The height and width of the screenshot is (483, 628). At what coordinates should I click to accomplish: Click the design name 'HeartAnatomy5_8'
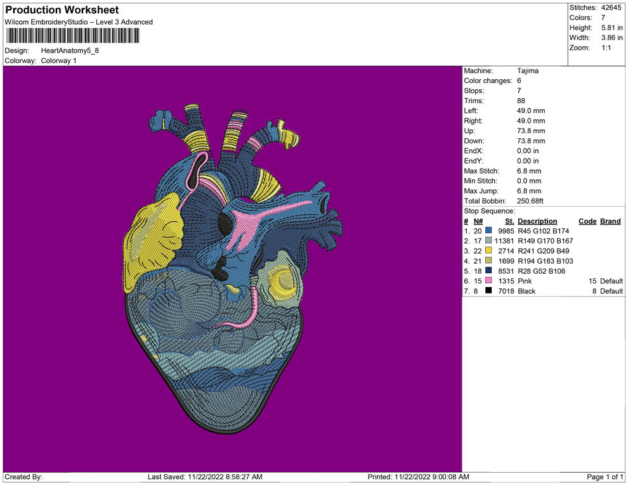pyautogui.click(x=70, y=51)
